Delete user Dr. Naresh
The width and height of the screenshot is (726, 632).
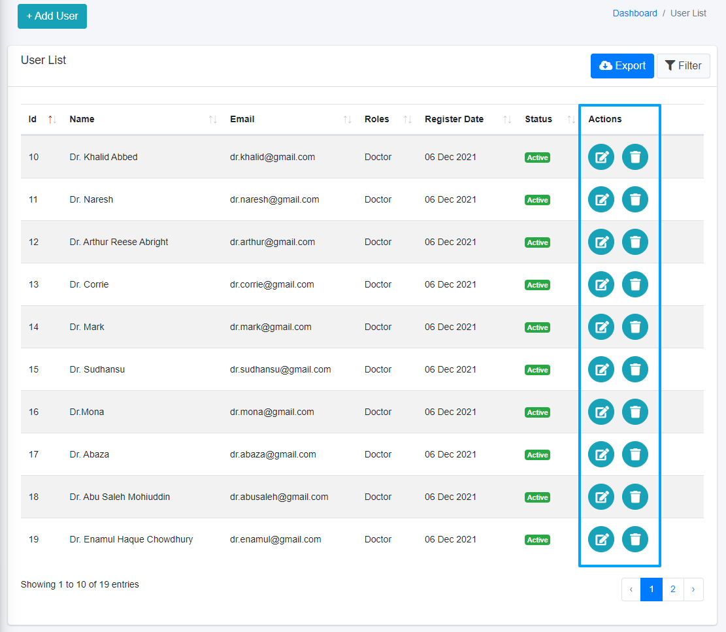pos(635,199)
